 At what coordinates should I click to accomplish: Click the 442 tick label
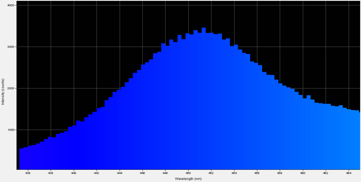click(x=96, y=173)
